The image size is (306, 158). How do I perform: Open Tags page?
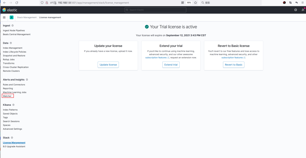pos(5,118)
